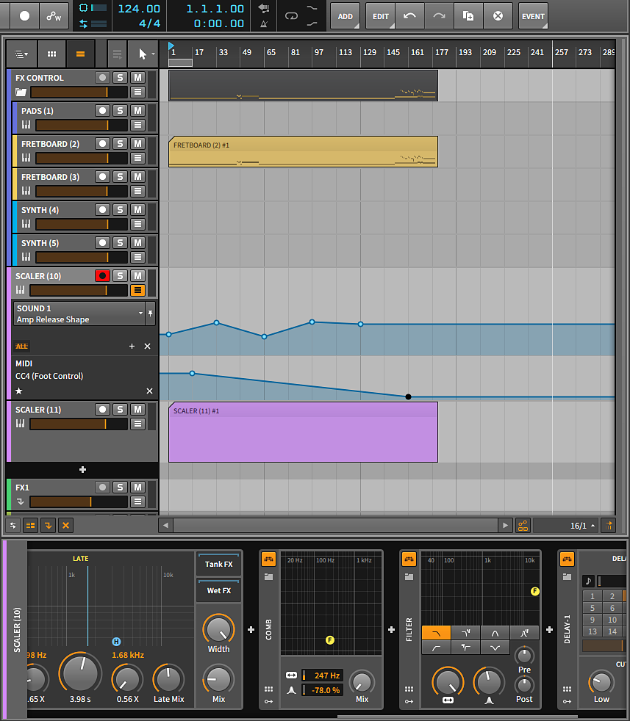Click the undo arrow icon
The height and width of the screenshot is (721, 630).
pos(409,16)
